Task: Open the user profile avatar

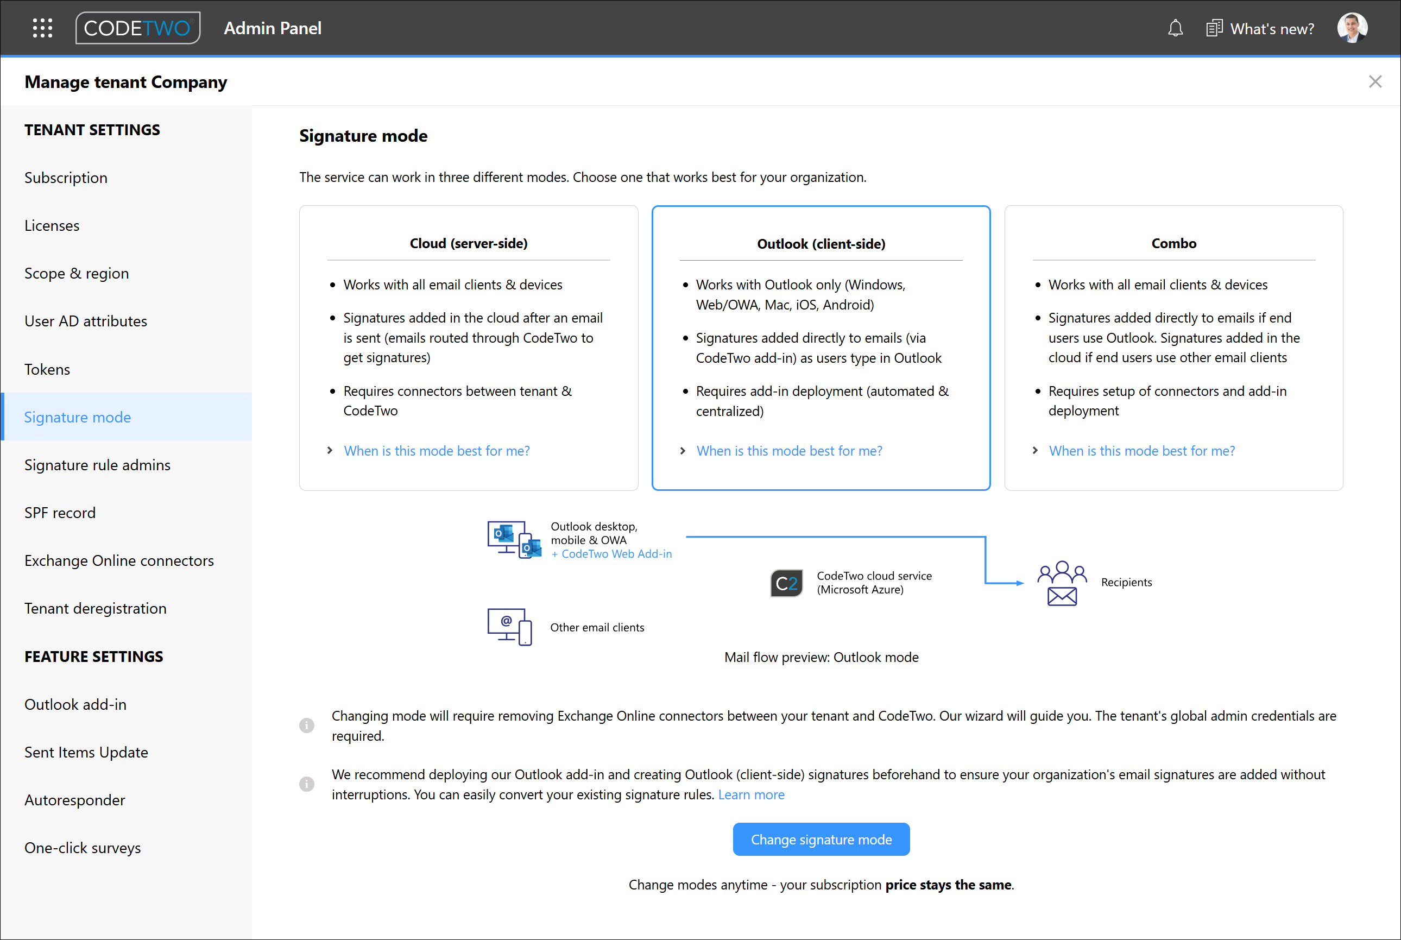Action: [x=1352, y=28]
